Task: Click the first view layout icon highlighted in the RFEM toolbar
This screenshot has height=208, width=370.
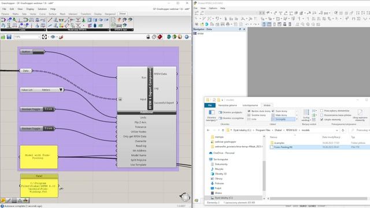Action: (x=264, y=24)
